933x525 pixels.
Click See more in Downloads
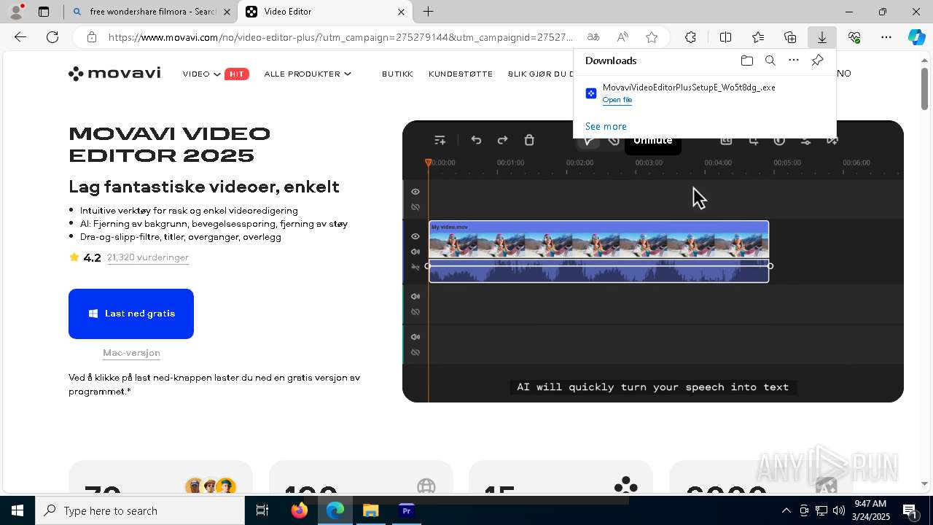coord(606,126)
